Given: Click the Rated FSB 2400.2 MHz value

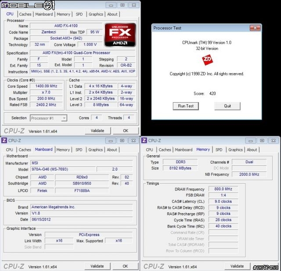Looking at the screenshot, I should point(46,105).
